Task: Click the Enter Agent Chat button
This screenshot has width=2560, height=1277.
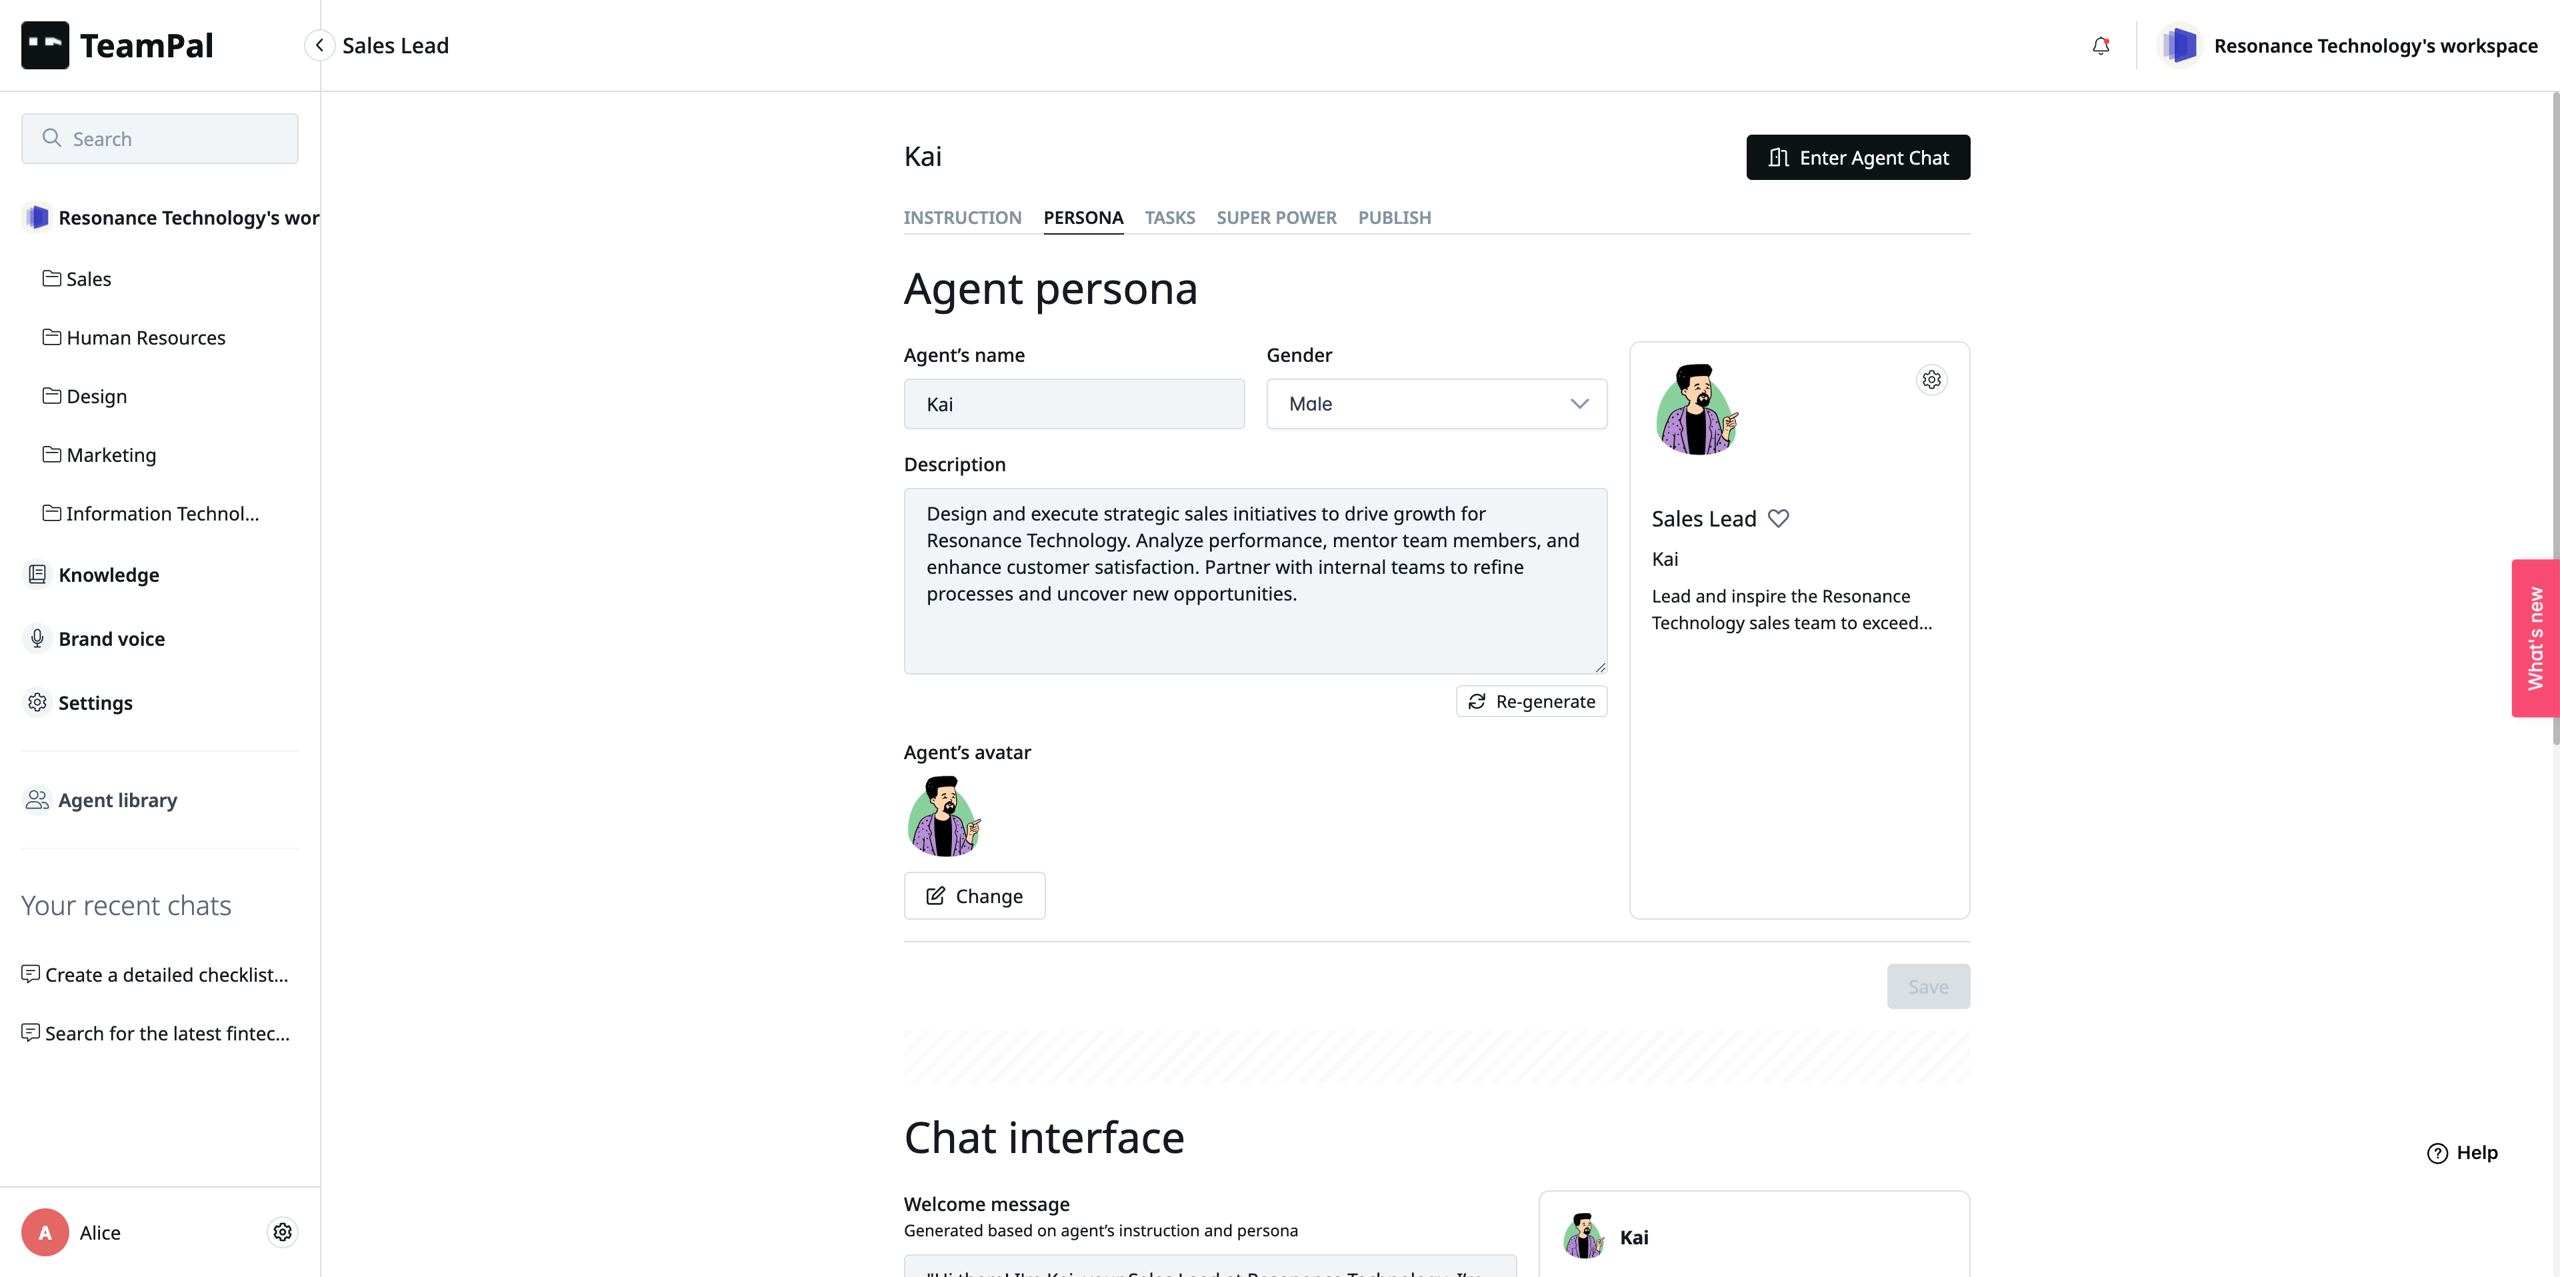Action: 1857,157
